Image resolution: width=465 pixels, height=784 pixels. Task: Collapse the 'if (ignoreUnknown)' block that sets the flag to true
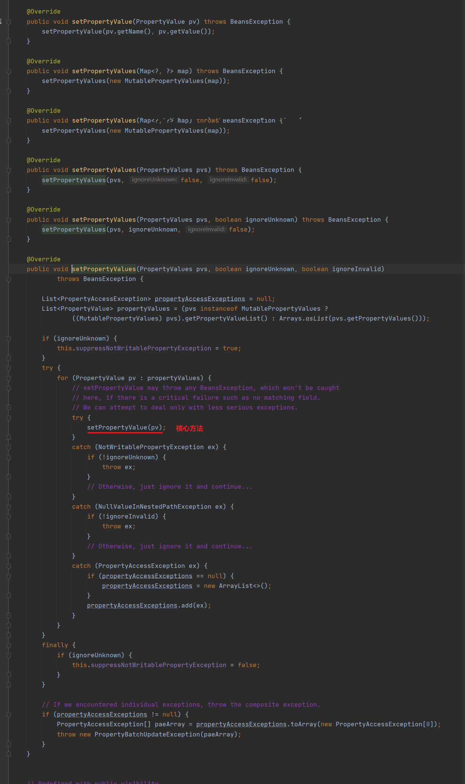click(9, 339)
